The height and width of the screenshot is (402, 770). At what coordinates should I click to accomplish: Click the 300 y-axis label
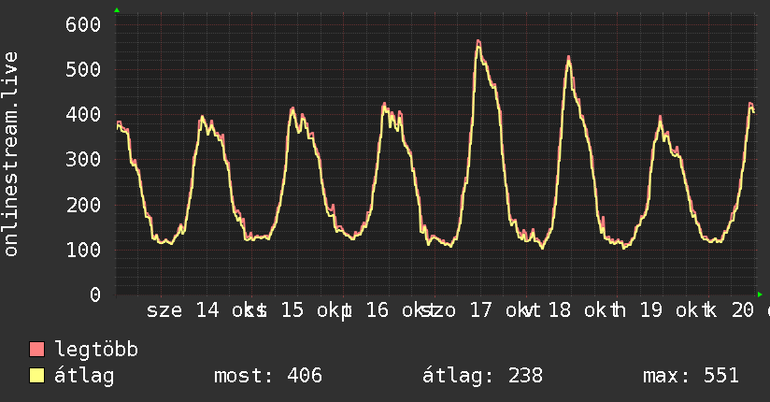point(83,160)
